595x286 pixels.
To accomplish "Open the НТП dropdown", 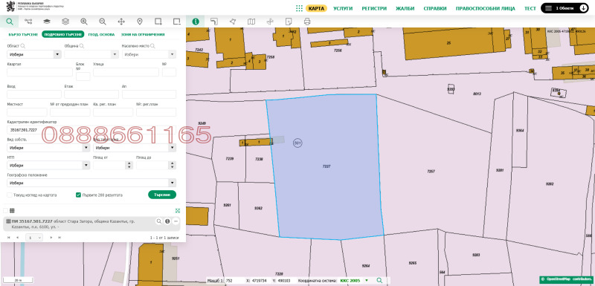I will pos(48,166).
